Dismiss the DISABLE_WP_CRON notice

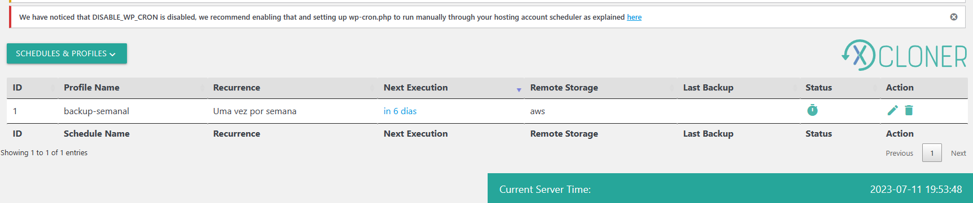[x=954, y=17]
